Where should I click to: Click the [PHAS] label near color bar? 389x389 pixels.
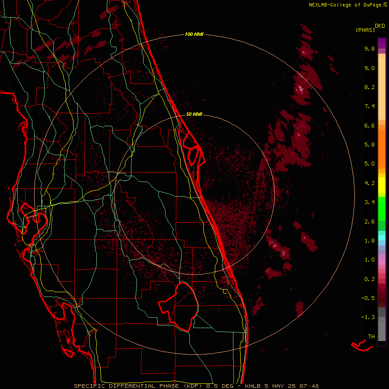365,30
